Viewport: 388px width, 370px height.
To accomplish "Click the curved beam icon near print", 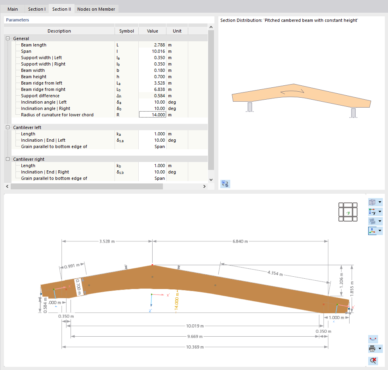I will click(373, 339).
